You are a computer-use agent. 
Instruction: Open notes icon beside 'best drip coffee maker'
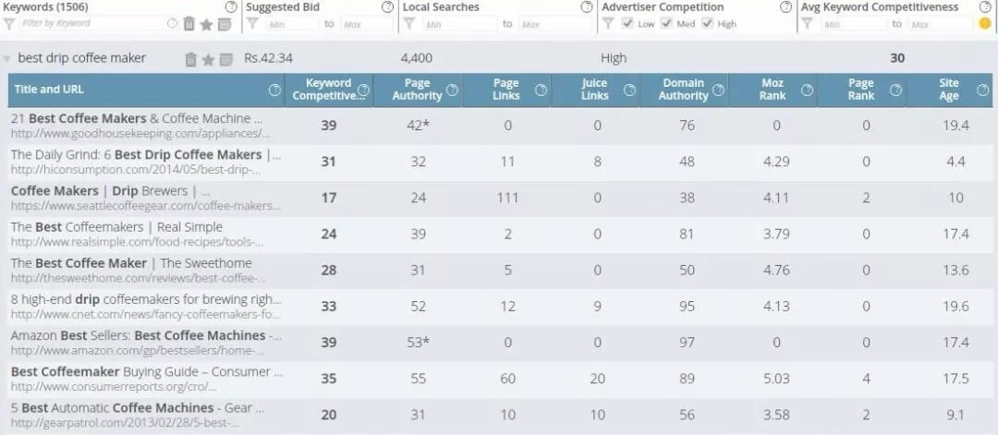pyautogui.click(x=226, y=59)
